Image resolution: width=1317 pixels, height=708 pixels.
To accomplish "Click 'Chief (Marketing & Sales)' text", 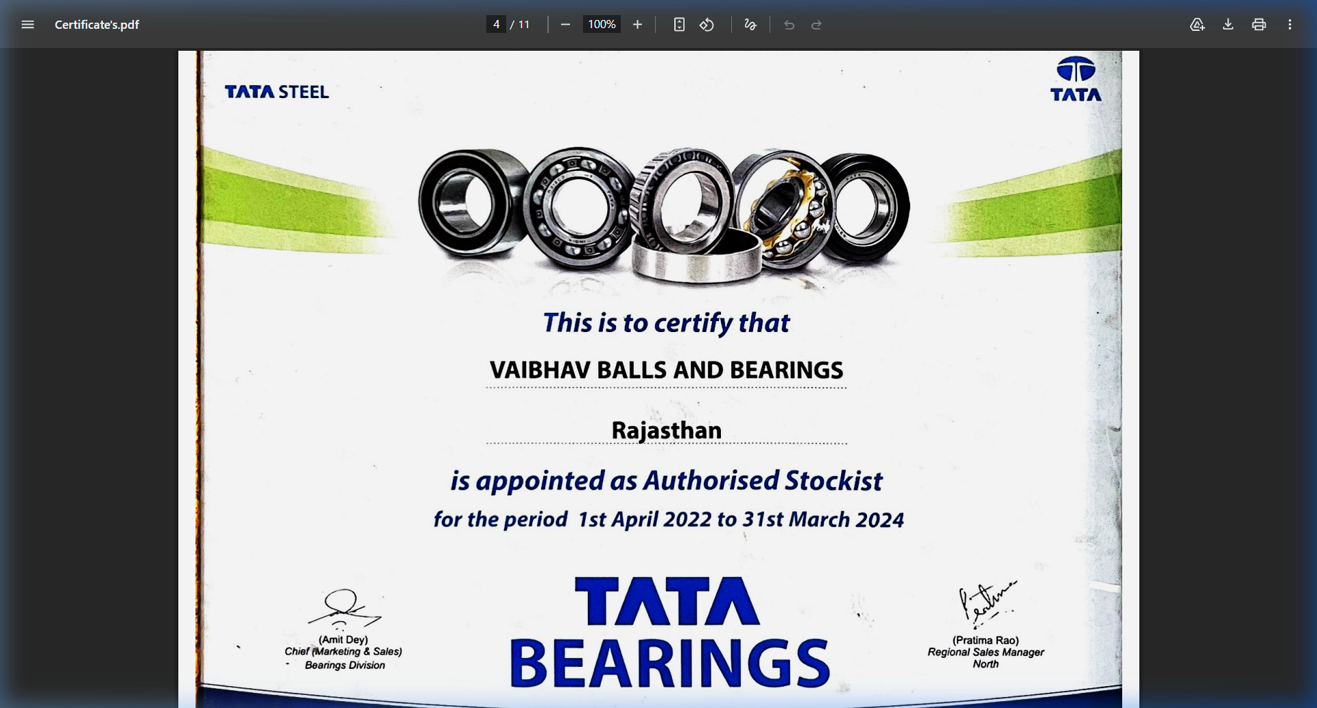I will [x=343, y=652].
